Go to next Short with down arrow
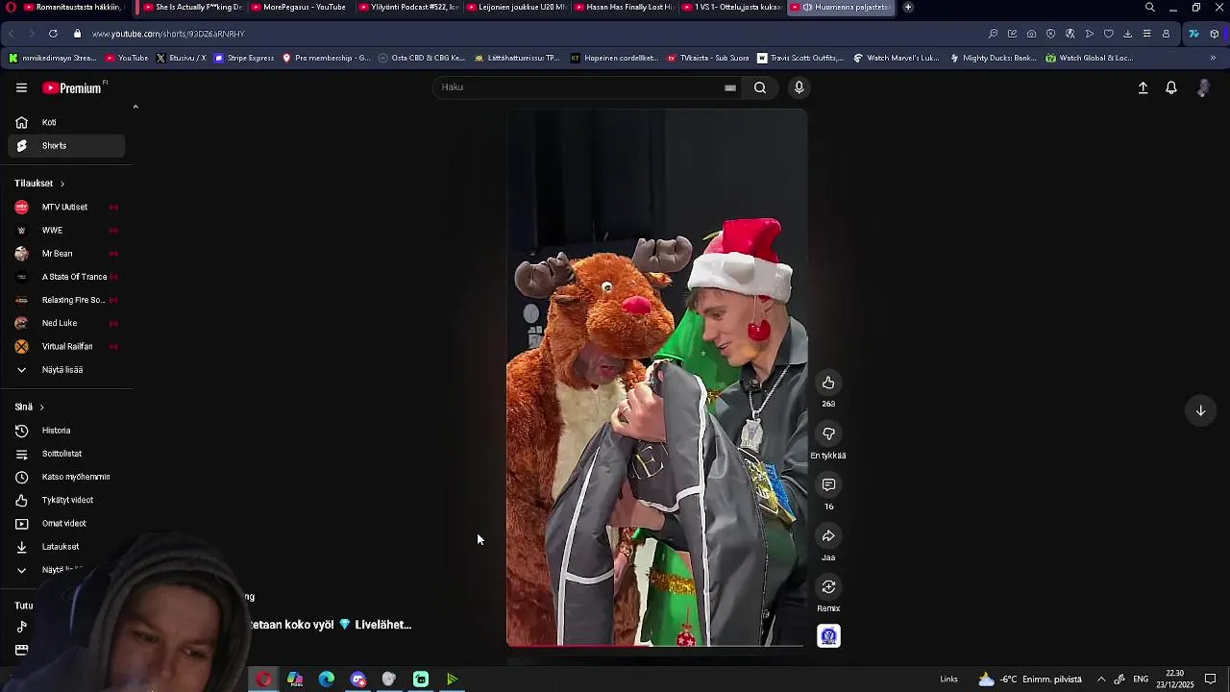The image size is (1230, 692). coord(1200,410)
